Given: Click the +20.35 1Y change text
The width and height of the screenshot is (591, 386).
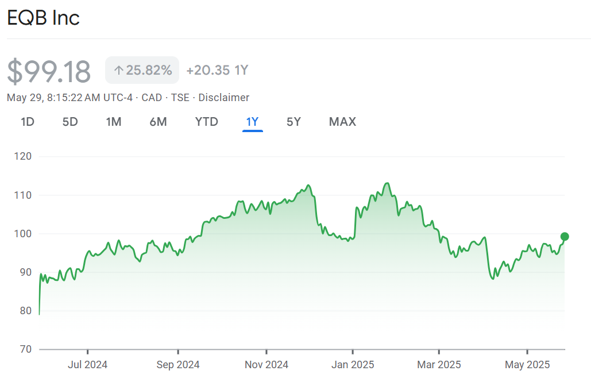Looking at the screenshot, I should tap(217, 71).
